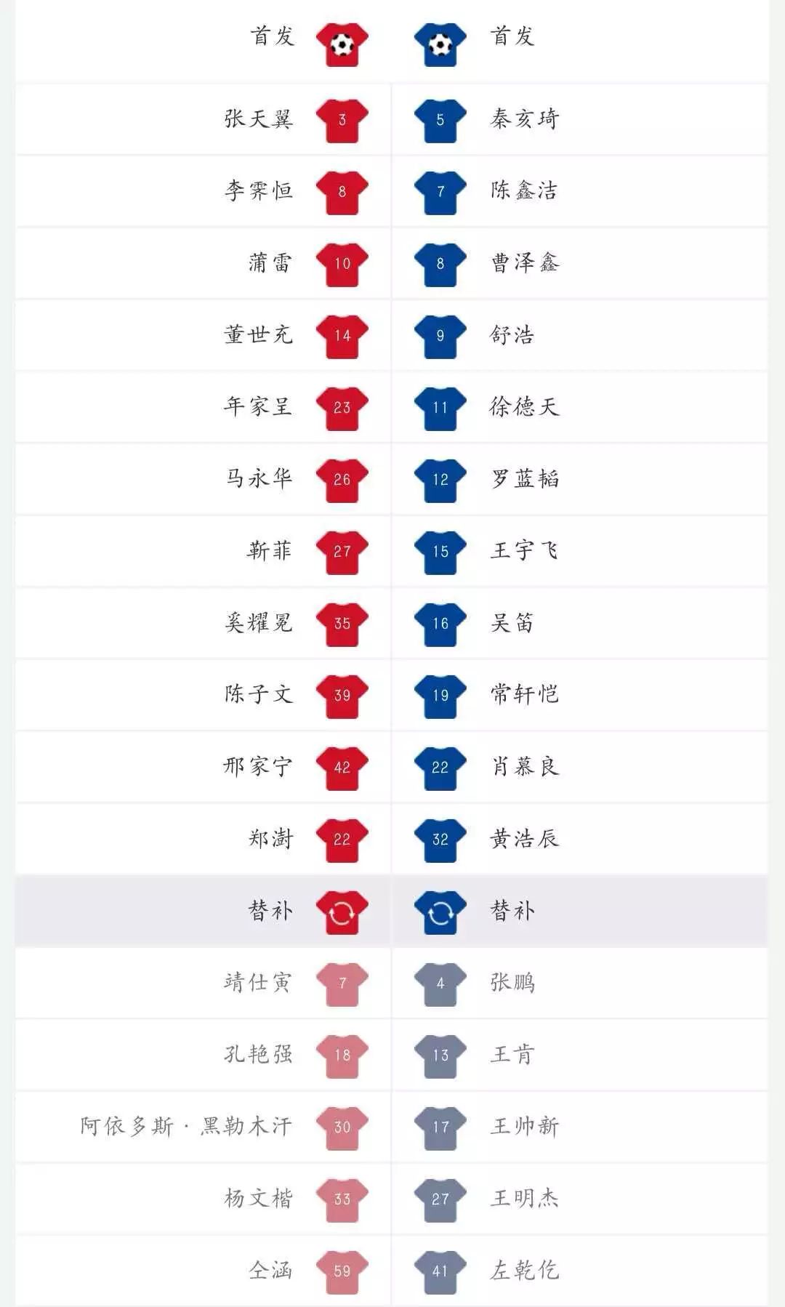Select red jersey number 3
The image size is (785, 1307).
[342, 121]
